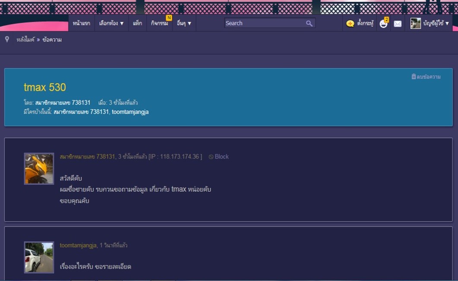This screenshot has width=458, height=281.
Task: Click the ขอบคุณคับ message line
Action: click(75, 201)
